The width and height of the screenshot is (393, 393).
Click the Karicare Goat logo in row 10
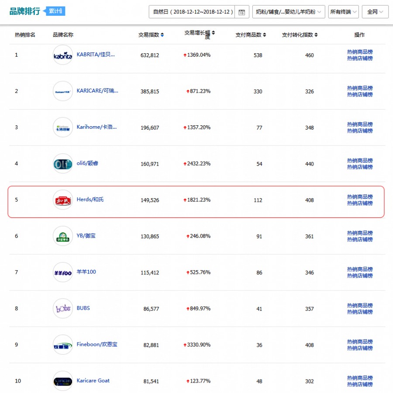point(62,380)
